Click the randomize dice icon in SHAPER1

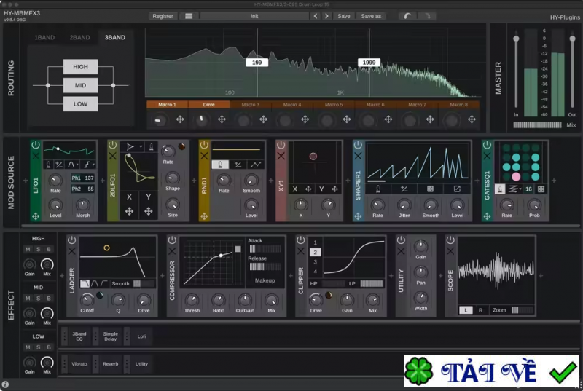click(430, 189)
